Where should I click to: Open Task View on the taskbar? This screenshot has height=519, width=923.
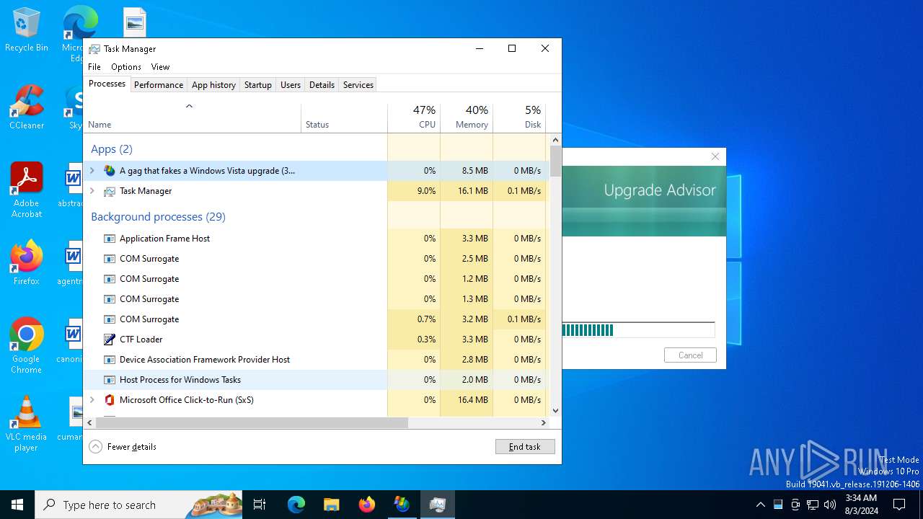click(260, 505)
